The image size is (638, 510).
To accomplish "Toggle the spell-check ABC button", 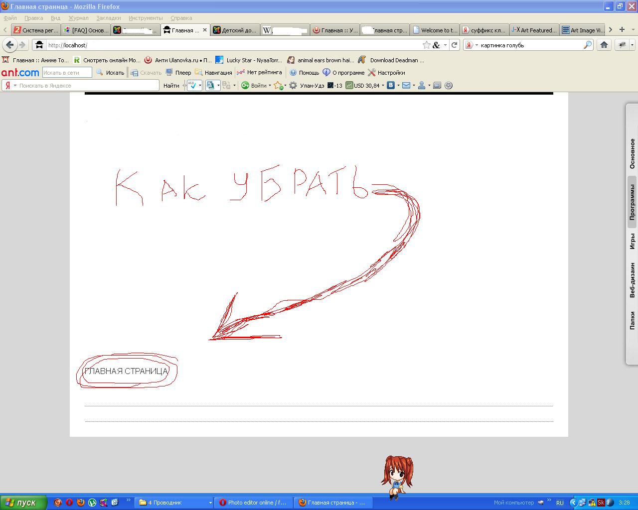I will point(192,86).
